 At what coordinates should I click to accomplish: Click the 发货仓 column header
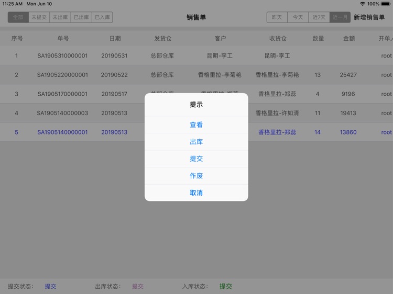pyautogui.click(x=163, y=38)
